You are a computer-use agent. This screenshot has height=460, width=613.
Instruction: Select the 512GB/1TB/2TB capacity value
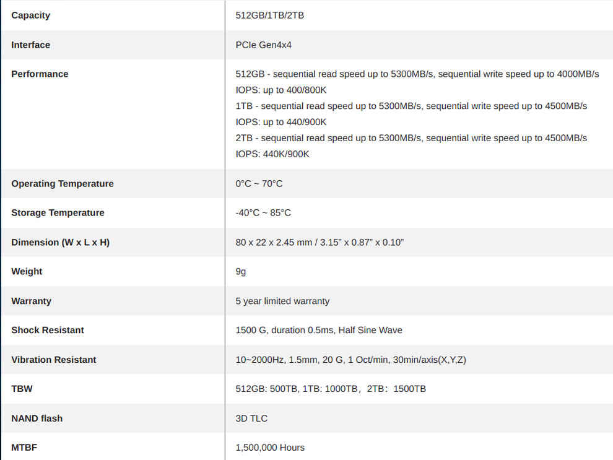click(270, 15)
